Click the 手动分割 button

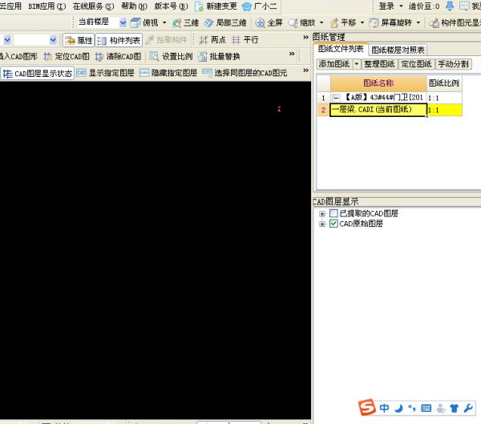click(x=454, y=64)
